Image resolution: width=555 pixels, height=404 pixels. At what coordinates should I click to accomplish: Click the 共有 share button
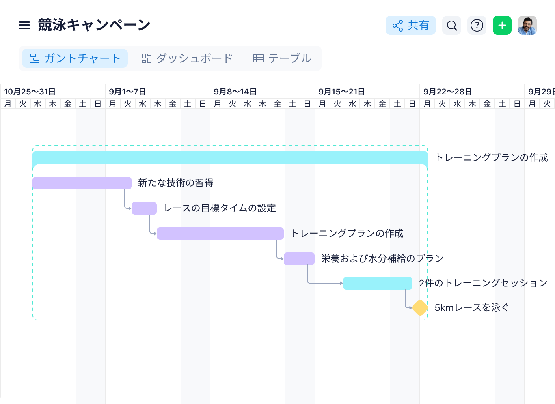click(x=411, y=25)
